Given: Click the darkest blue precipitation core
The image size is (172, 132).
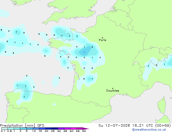Looking at the screenshot, I should tap(84, 52).
